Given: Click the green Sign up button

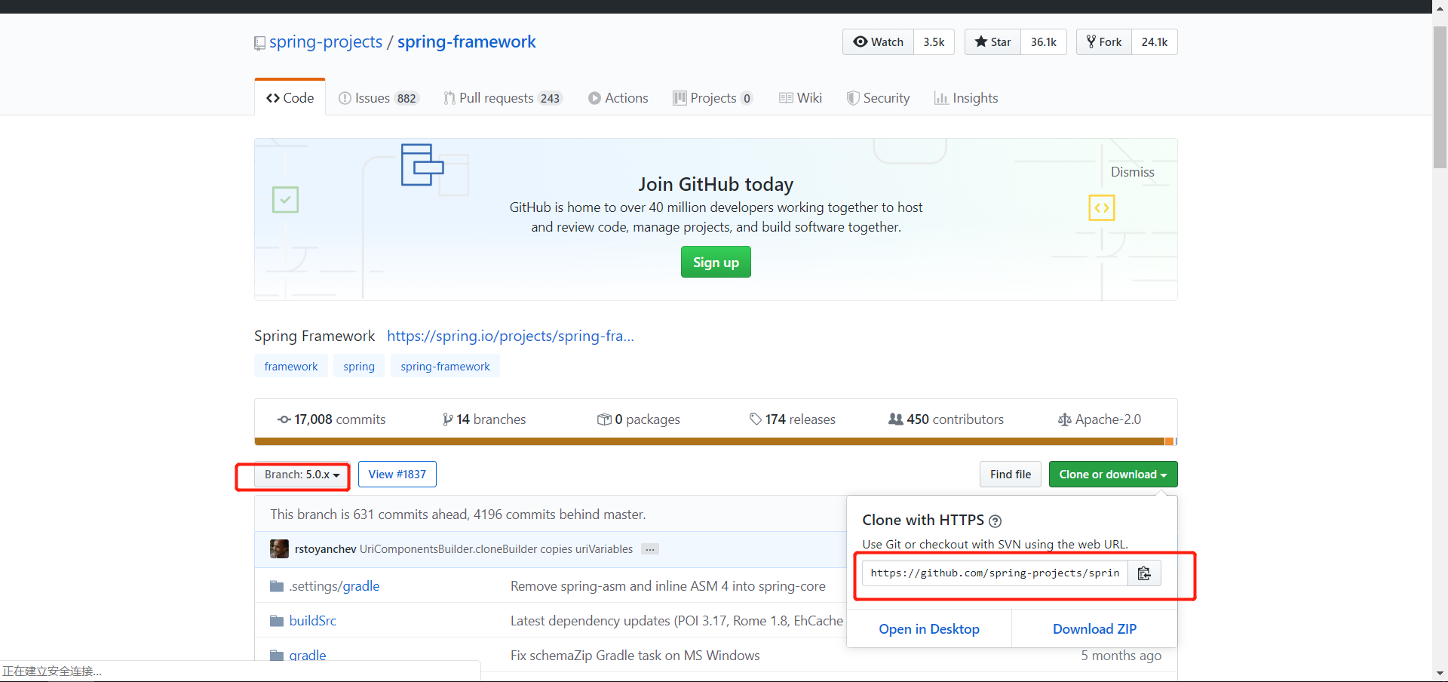Looking at the screenshot, I should (716, 263).
